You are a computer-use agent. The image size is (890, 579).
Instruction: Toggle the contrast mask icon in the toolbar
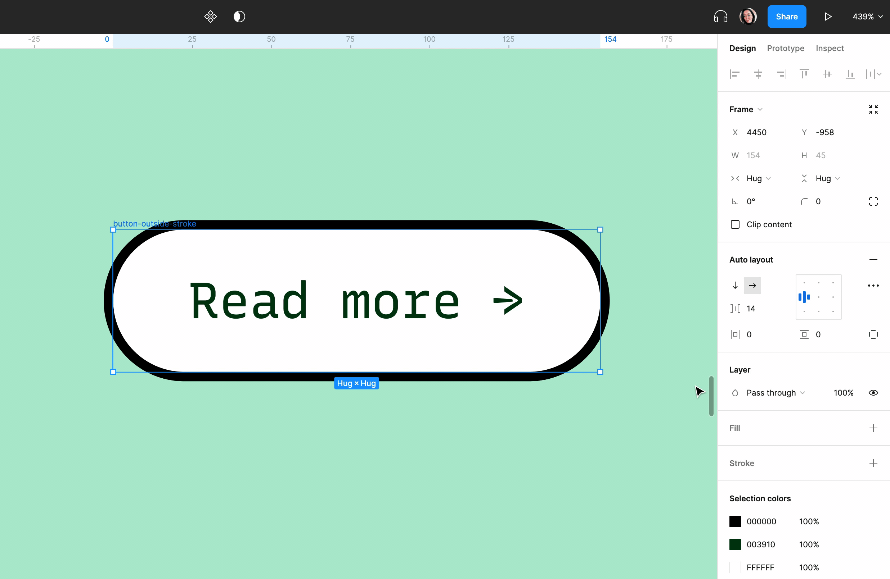(239, 17)
